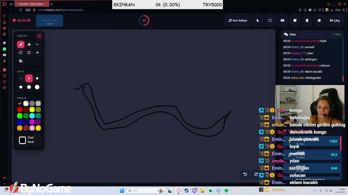Select the brush drawing tool
Viewport: 348px width, 195px height.
pos(21,44)
